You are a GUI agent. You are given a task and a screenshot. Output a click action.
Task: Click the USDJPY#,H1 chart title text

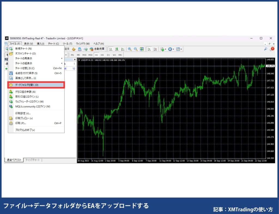(x=87, y=60)
